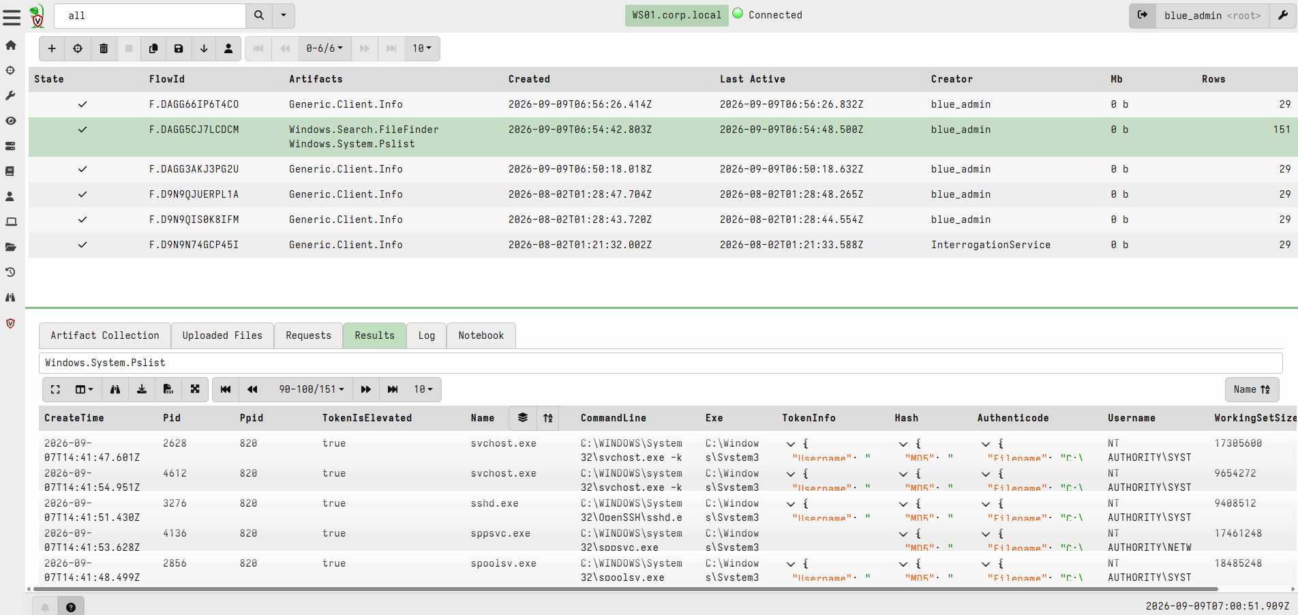This screenshot has width=1298, height=615.
Task: Open the wrench settings icon top right
Action: pyautogui.click(x=1282, y=15)
